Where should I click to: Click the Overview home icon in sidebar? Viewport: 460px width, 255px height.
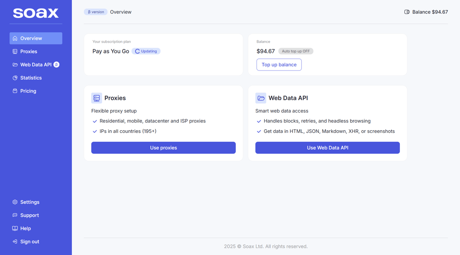coord(15,39)
